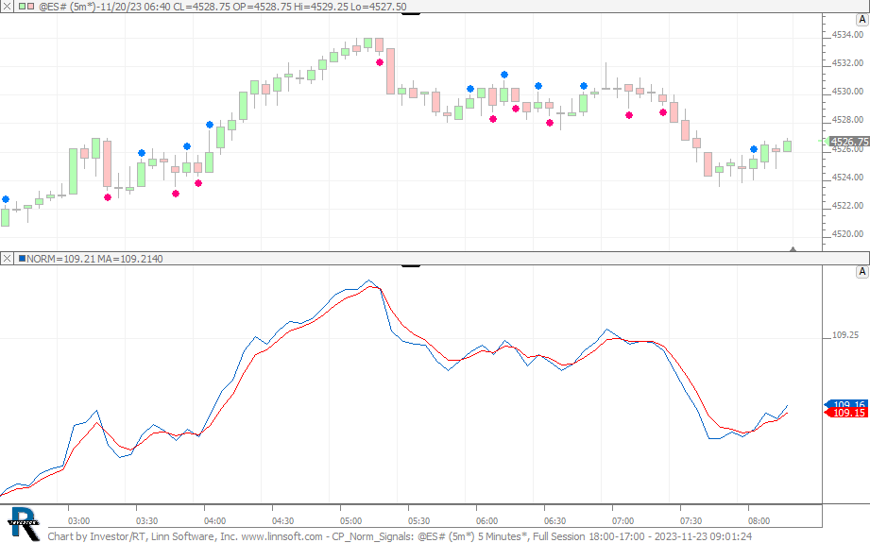Click the 07:30 time axis label
The image size is (870, 543).
pyautogui.click(x=691, y=521)
